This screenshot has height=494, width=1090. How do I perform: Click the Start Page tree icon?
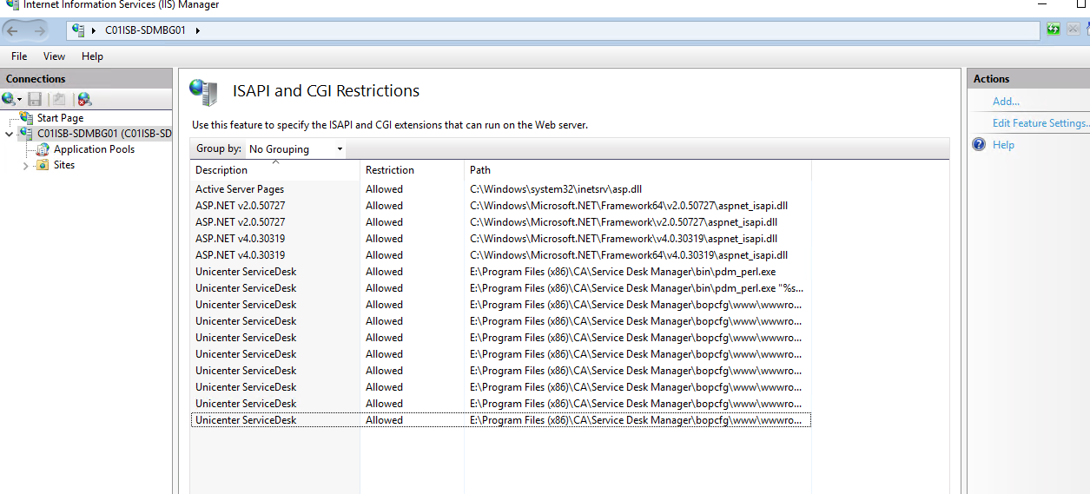pyautogui.click(x=26, y=117)
